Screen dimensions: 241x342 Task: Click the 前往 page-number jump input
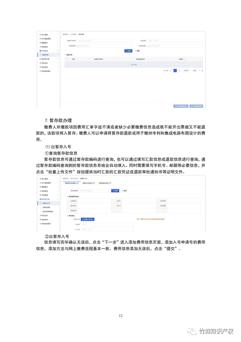coord(199,71)
